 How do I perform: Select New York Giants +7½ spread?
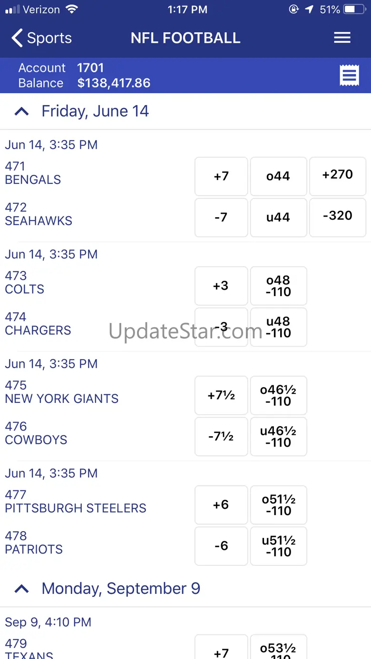point(221,395)
